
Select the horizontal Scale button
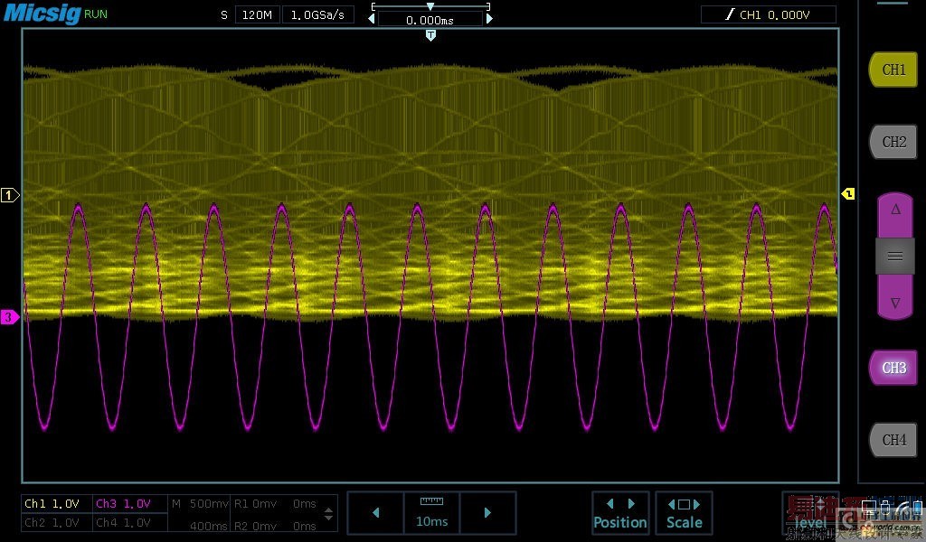tap(684, 513)
